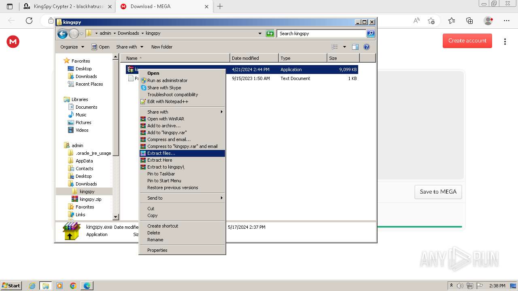Click the Search kingspy input field
518x291 pixels.
322,34
